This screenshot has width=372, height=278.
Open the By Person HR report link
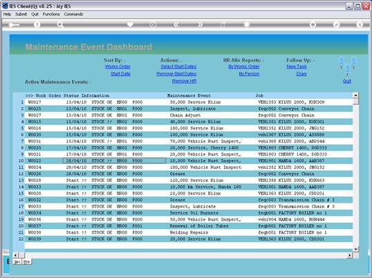[249, 74]
